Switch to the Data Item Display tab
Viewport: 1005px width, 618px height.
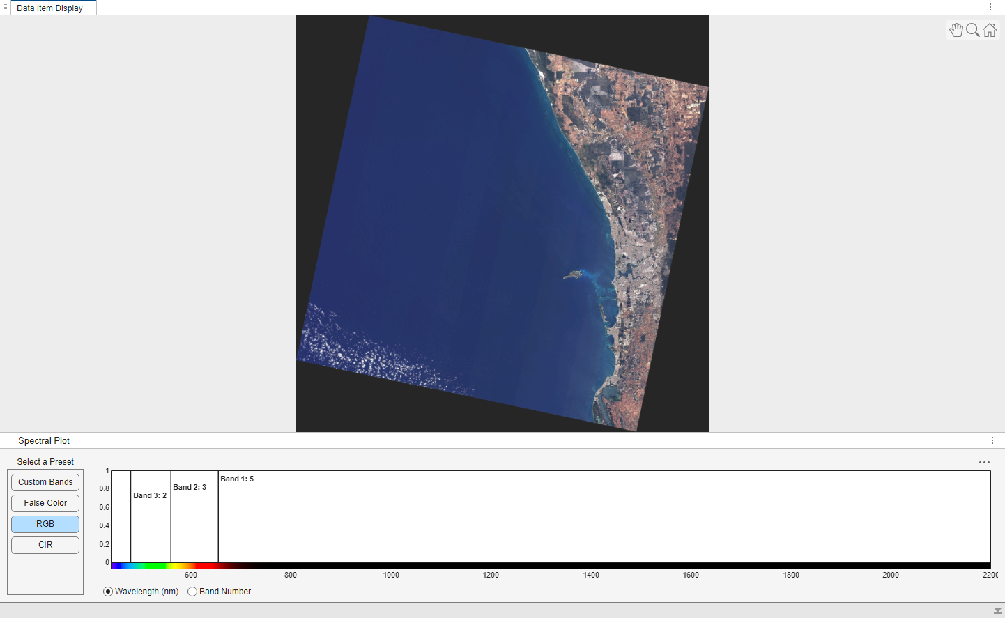pyautogui.click(x=49, y=8)
